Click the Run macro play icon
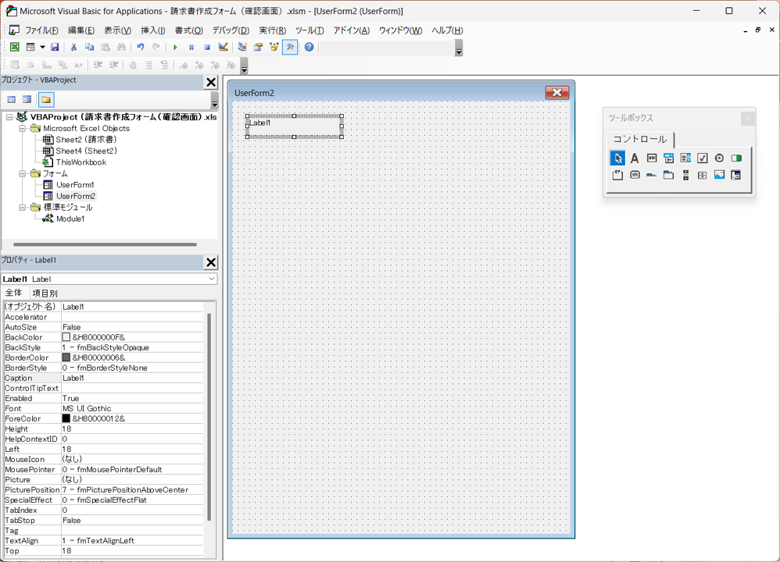 (x=175, y=48)
